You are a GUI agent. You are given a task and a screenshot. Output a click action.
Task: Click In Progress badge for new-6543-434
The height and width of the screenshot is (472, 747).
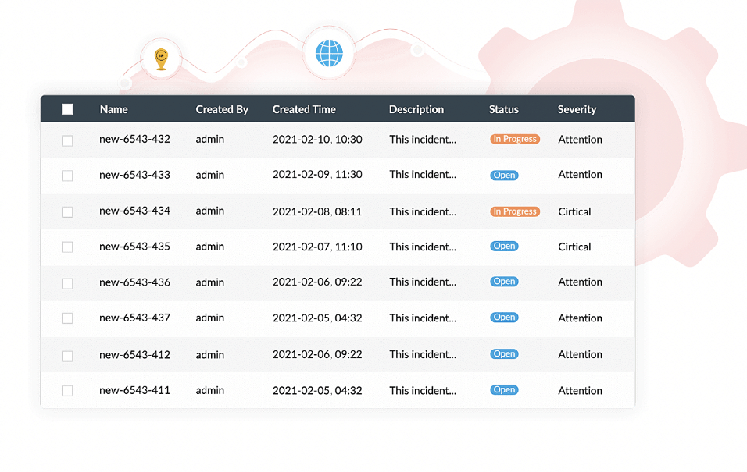pos(514,211)
